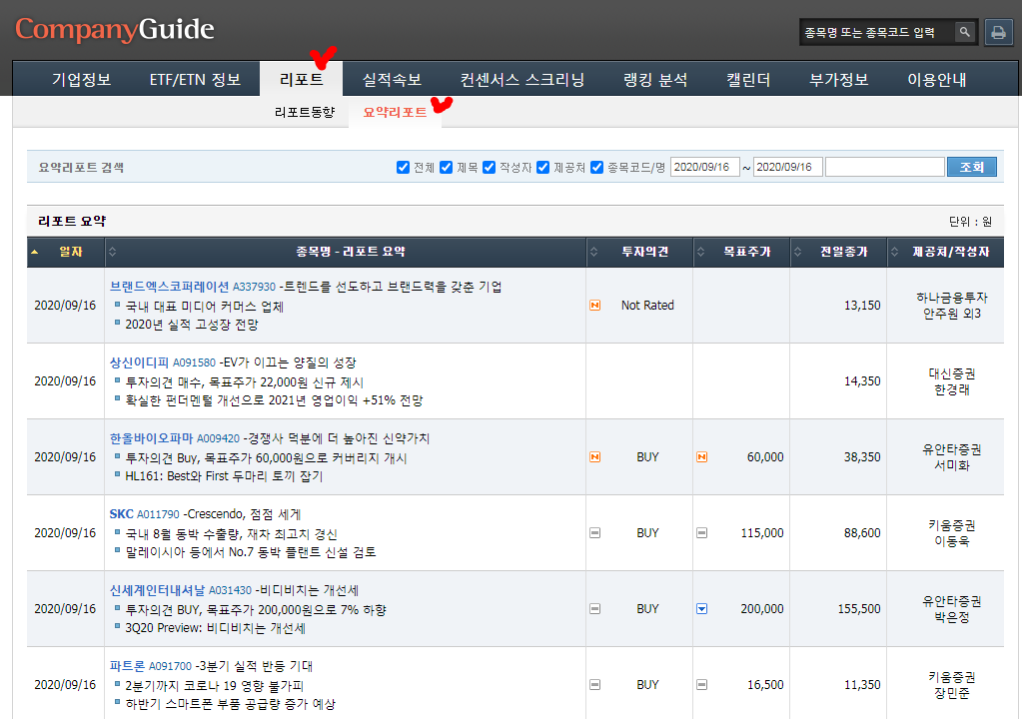Open 브랜드엑스코퍼레이션 stock link
Screen dimensions: 1022x719
point(170,287)
